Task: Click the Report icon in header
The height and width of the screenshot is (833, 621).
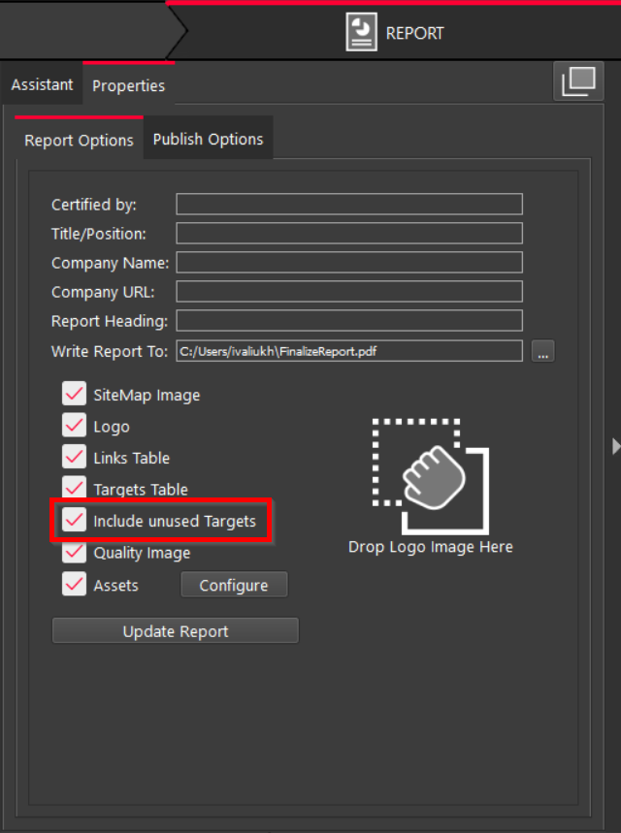Action: [361, 32]
